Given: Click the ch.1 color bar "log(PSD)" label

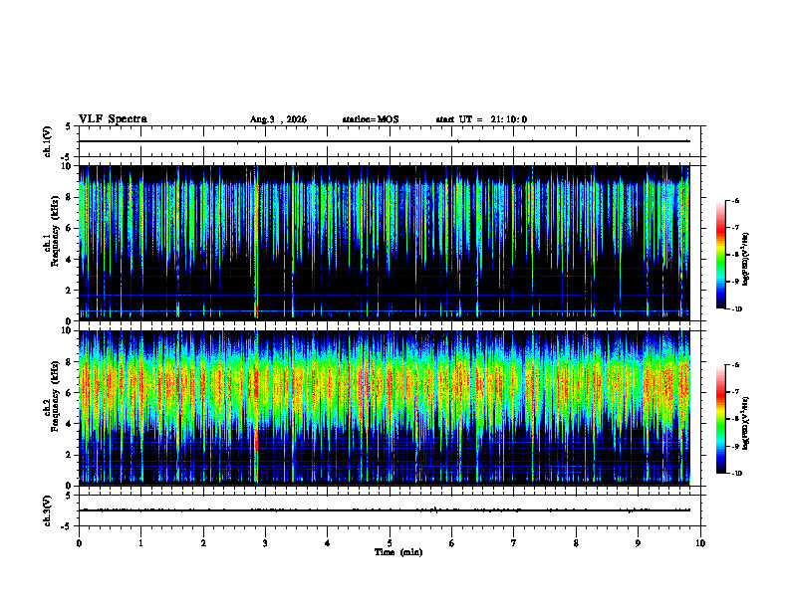Looking at the screenshot, I should (x=746, y=259).
